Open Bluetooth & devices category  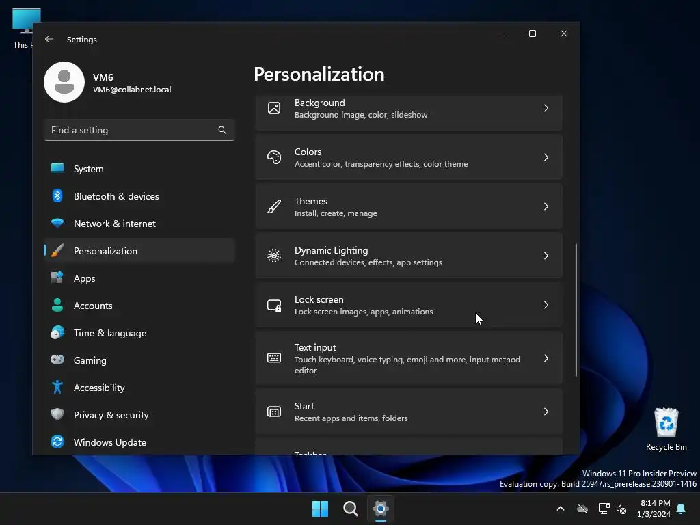139,196
